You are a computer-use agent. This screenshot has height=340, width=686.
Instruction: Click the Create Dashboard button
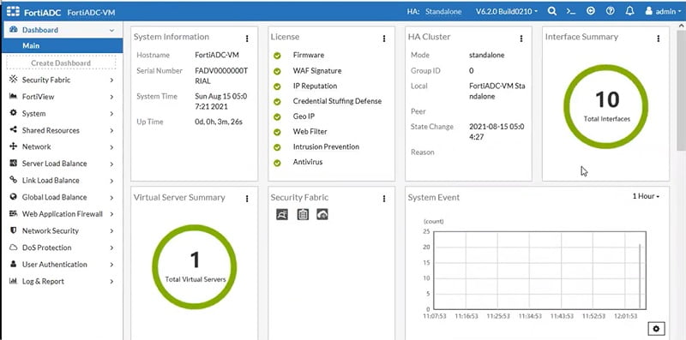(x=61, y=63)
